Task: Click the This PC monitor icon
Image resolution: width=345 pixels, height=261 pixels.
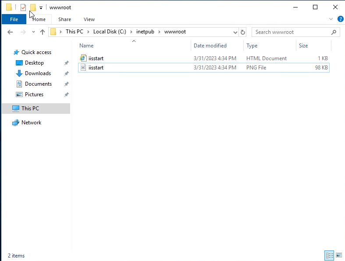Action: click(x=16, y=109)
